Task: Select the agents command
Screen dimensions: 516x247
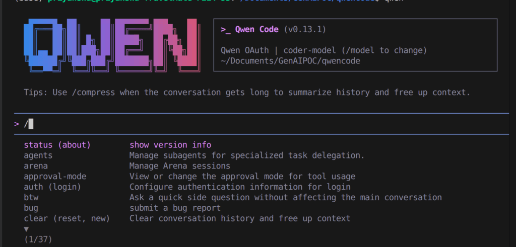Action: [x=38, y=155]
